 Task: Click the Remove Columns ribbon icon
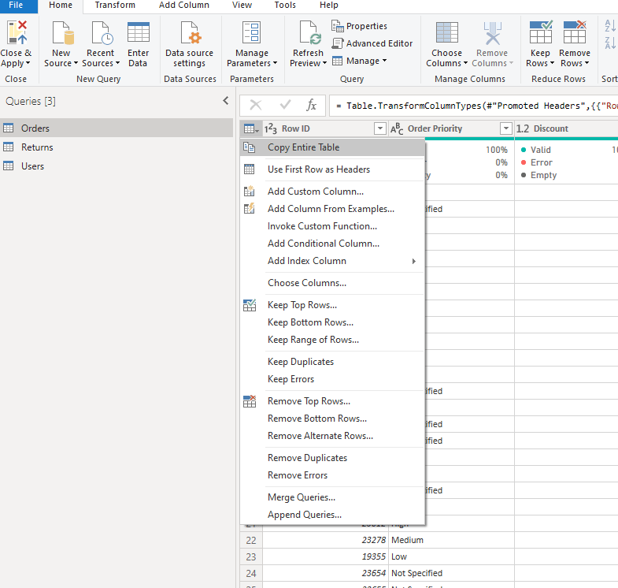(x=492, y=33)
